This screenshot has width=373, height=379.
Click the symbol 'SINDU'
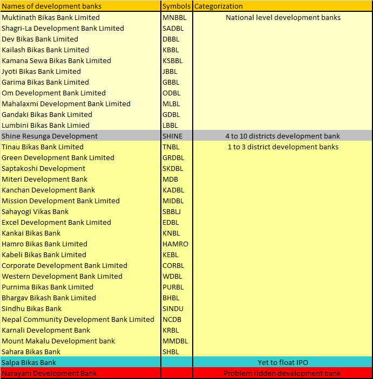[177, 309]
